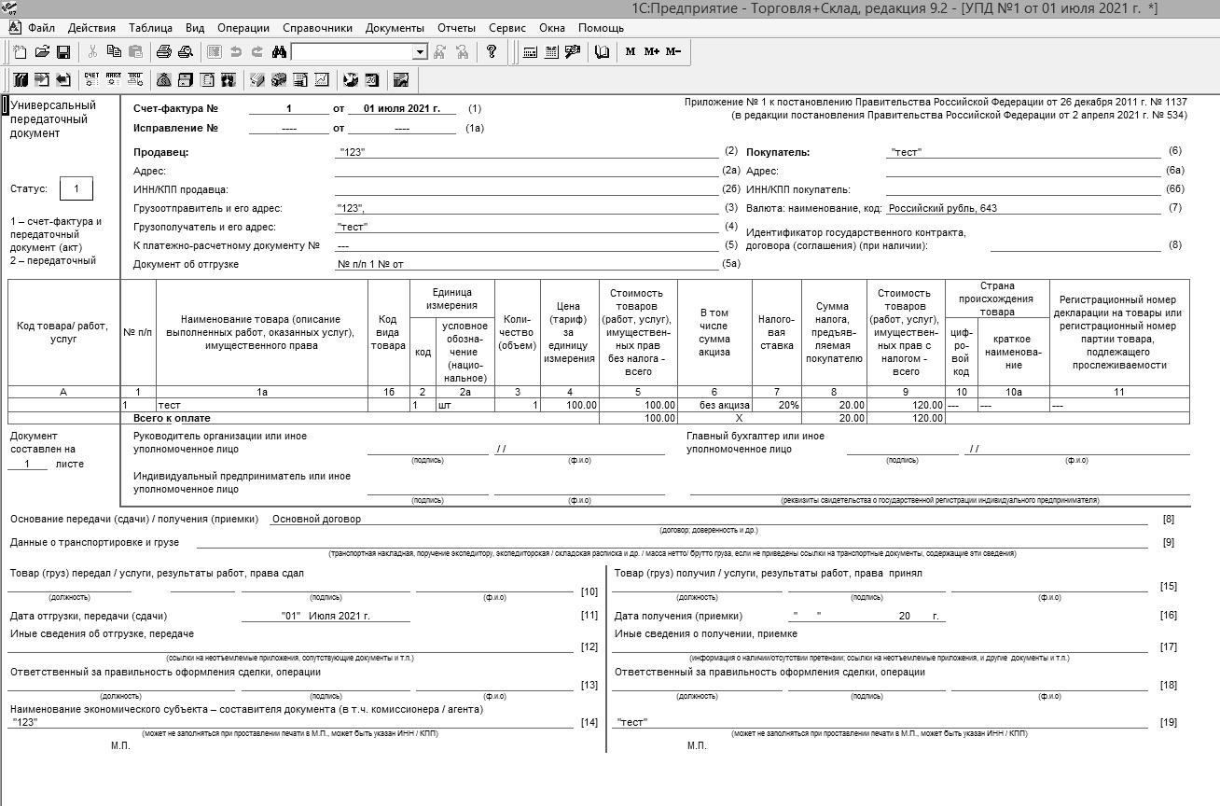Select seller name cell "123" next to Продавец
Image resolution: width=1220 pixels, height=806 pixels.
(527, 152)
